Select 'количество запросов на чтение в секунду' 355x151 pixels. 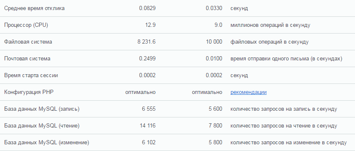(x=284, y=126)
